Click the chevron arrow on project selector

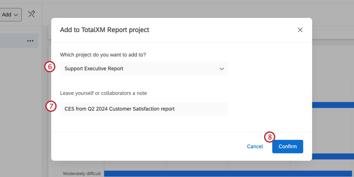tap(222, 69)
